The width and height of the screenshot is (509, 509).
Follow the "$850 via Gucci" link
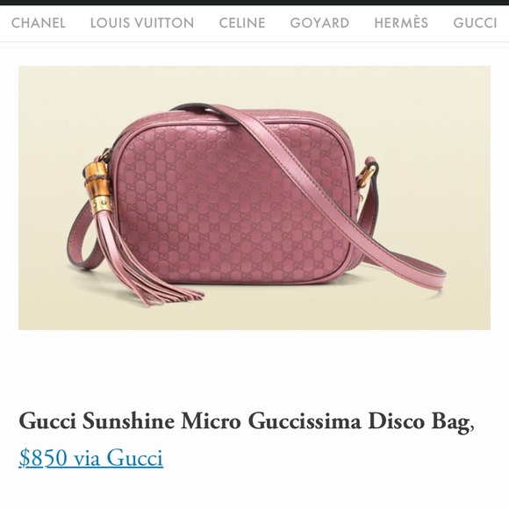91,457
